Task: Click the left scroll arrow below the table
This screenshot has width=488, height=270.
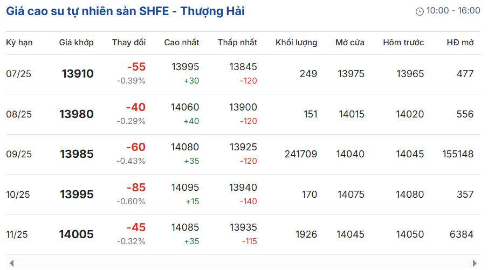Action: [11, 263]
